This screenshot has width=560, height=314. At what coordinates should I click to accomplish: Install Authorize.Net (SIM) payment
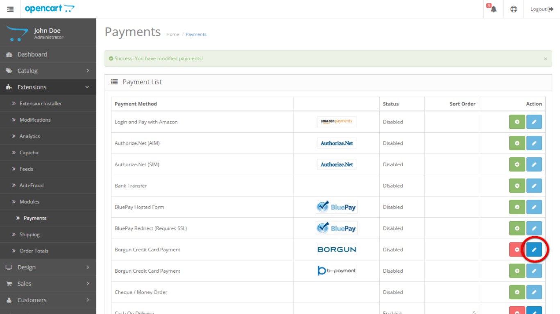tap(517, 165)
